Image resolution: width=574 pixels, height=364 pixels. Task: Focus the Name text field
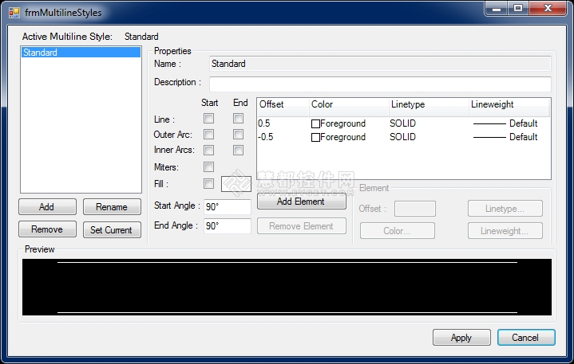tap(380, 64)
